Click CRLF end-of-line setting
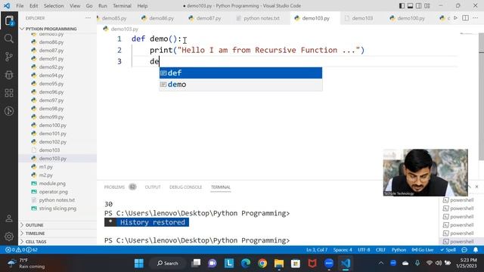The width and height of the screenshot is (484, 272). point(380,250)
